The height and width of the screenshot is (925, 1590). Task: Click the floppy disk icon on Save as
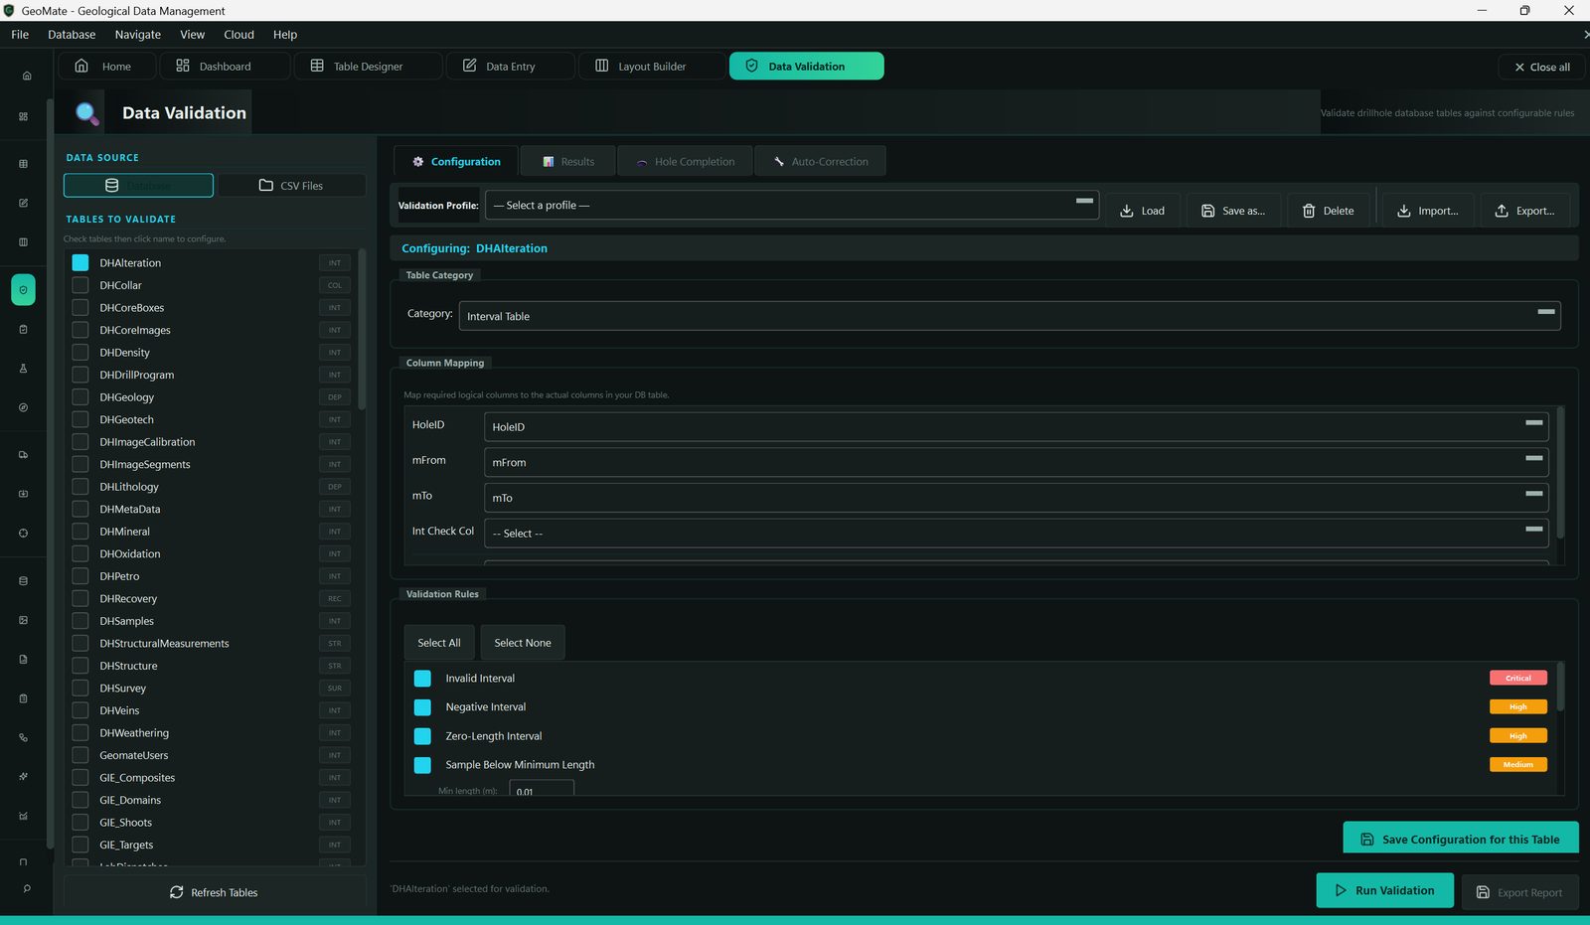1207,211
